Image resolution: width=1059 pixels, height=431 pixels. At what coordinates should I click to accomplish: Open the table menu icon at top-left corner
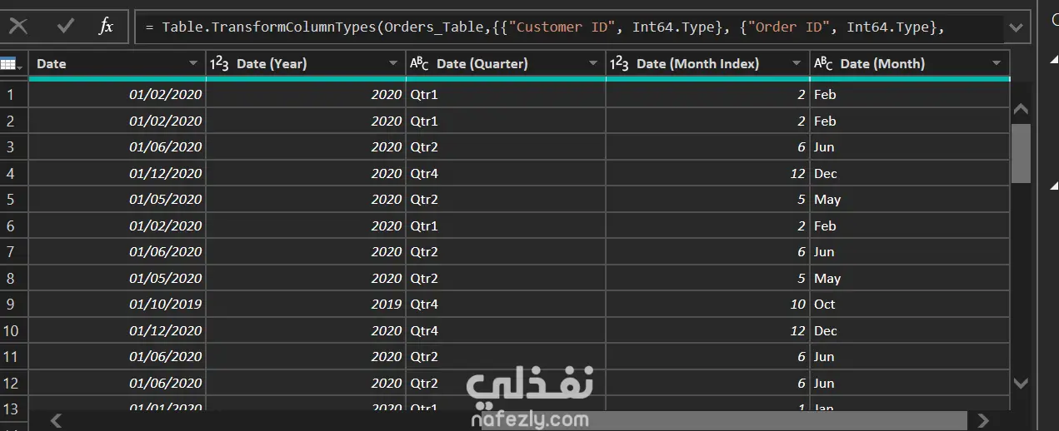pos(11,63)
